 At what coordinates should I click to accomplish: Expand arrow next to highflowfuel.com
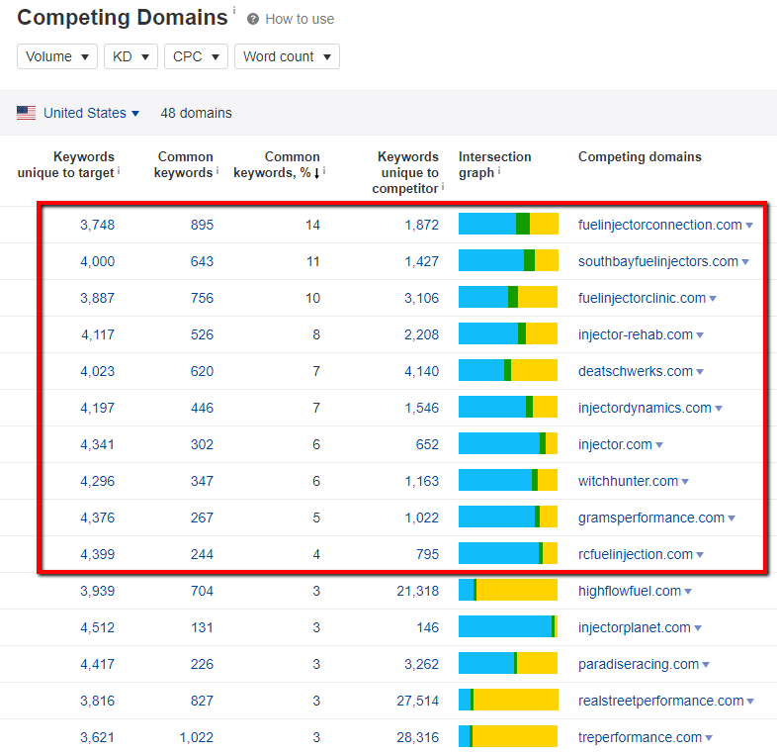click(688, 592)
